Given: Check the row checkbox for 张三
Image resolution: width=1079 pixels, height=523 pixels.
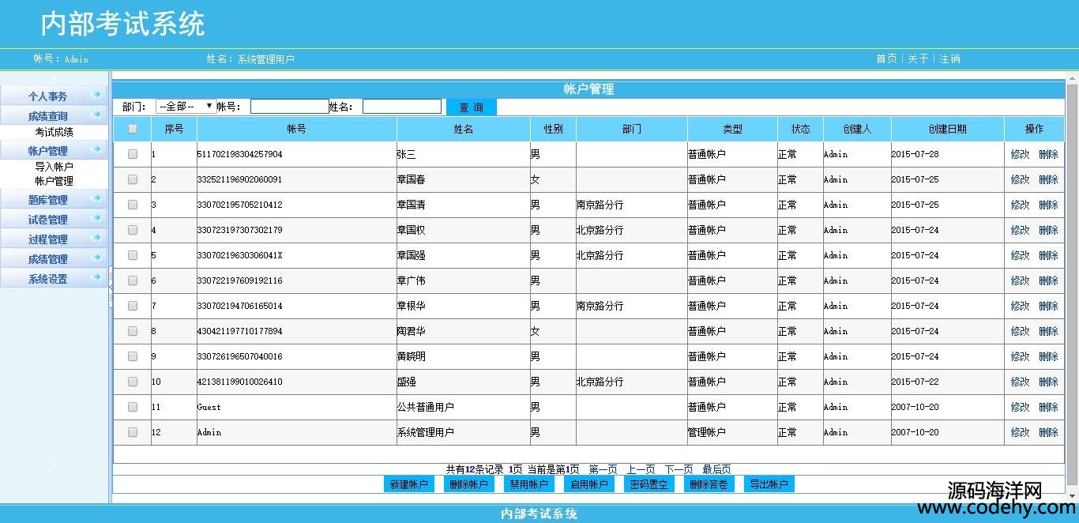Looking at the screenshot, I should click(133, 154).
